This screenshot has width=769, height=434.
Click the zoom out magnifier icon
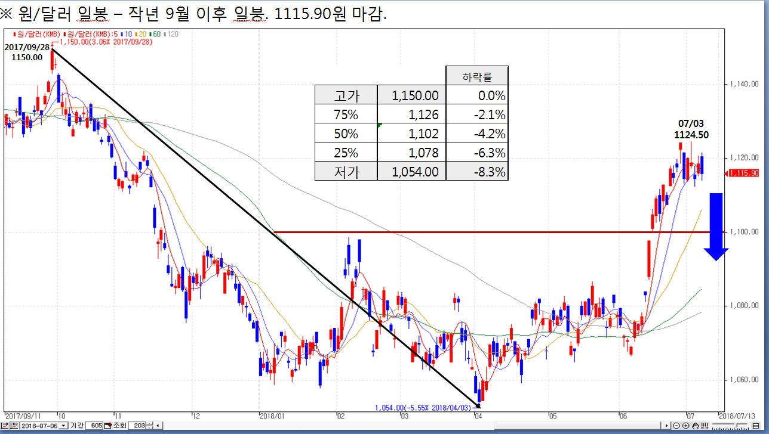[x=676, y=426]
